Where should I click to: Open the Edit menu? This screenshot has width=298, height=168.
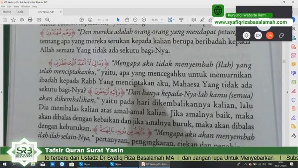(9, 7)
